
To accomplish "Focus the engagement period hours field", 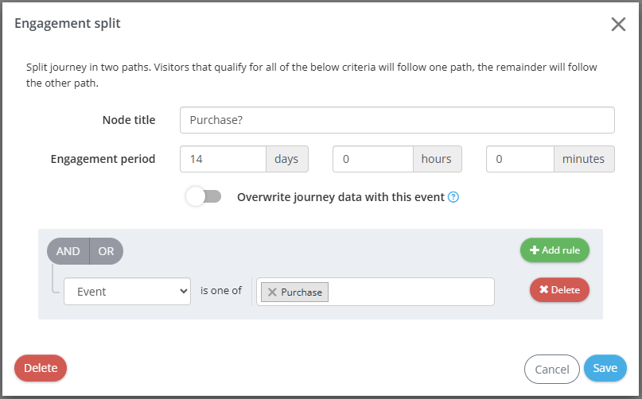I will tap(372, 159).
